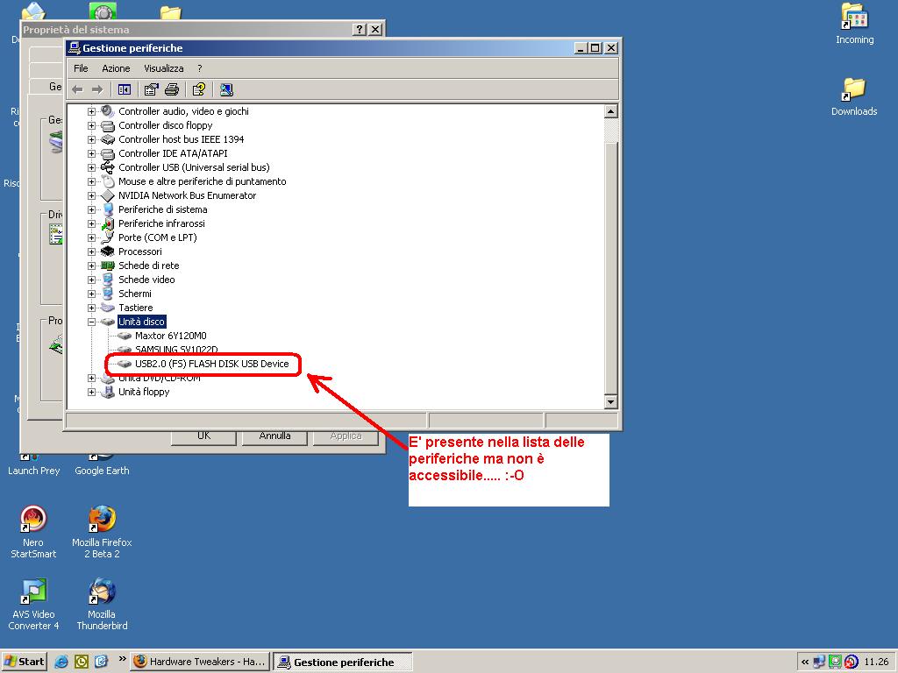This screenshot has height=673, width=898.
Task: Expand the Unità floppy node
Action: pyautogui.click(x=92, y=392)
